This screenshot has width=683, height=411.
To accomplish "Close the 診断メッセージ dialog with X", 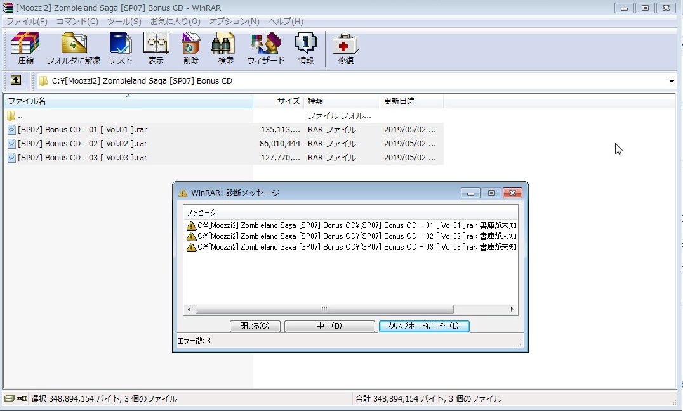I will coord(512,193).
